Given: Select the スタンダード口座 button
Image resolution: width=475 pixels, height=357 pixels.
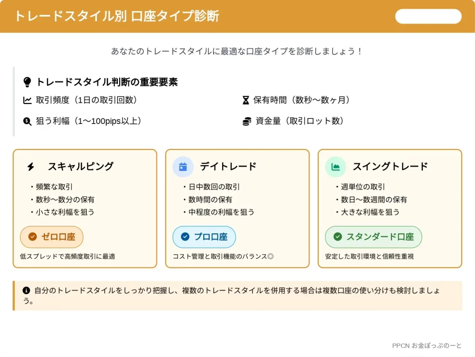Looking at the screenshot, I should pos(373,237).
